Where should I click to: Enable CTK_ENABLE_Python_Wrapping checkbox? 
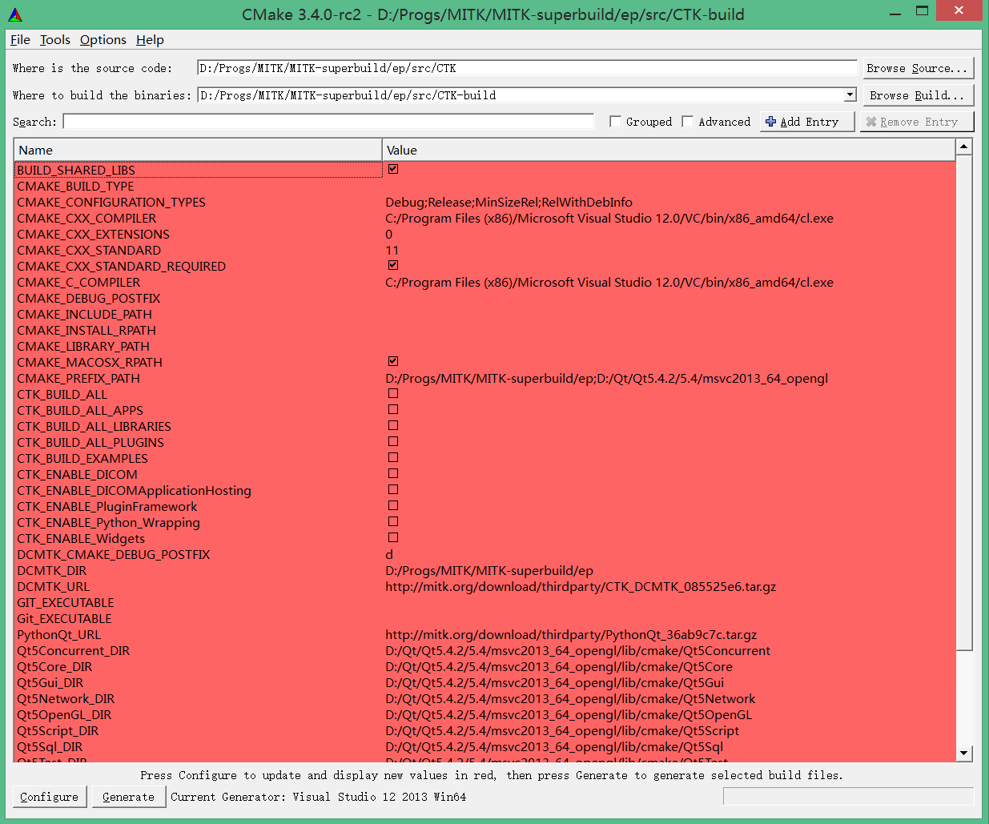point(393,521)
